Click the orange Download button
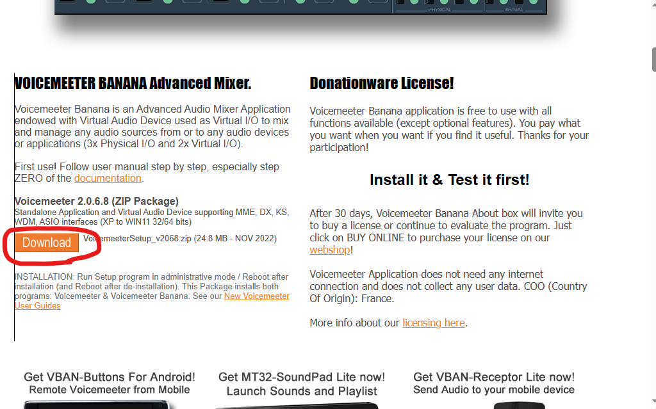 pyautogui.click(x=47, y=243)
